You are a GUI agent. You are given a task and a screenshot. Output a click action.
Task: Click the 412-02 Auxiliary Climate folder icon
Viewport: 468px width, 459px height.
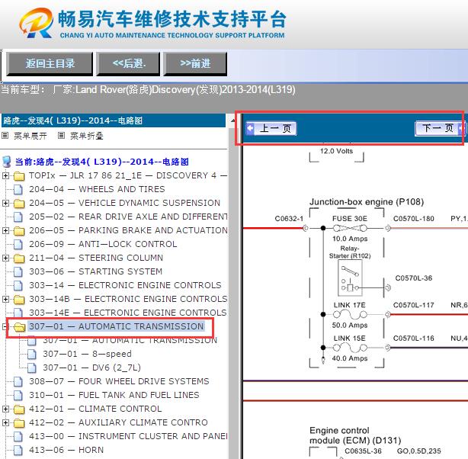click(19, 423)
